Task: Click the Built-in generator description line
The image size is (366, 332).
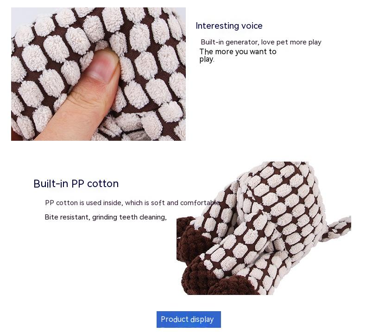Action: [261, 42]
